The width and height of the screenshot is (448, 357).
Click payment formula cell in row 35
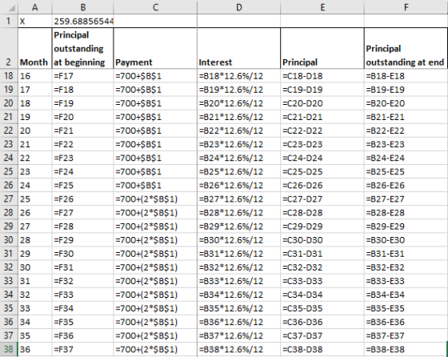pos(155,308)
